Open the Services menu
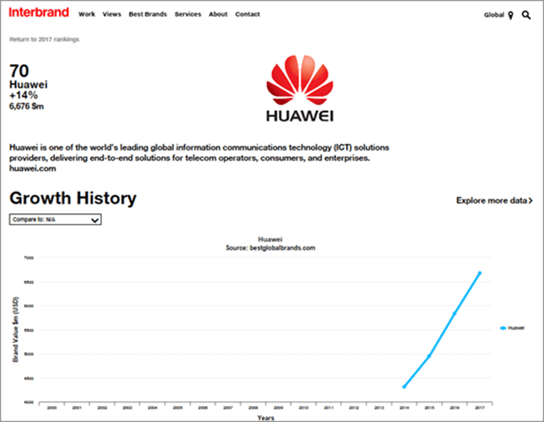Screen dimensions: 544x422 click(x=188, y=14)
